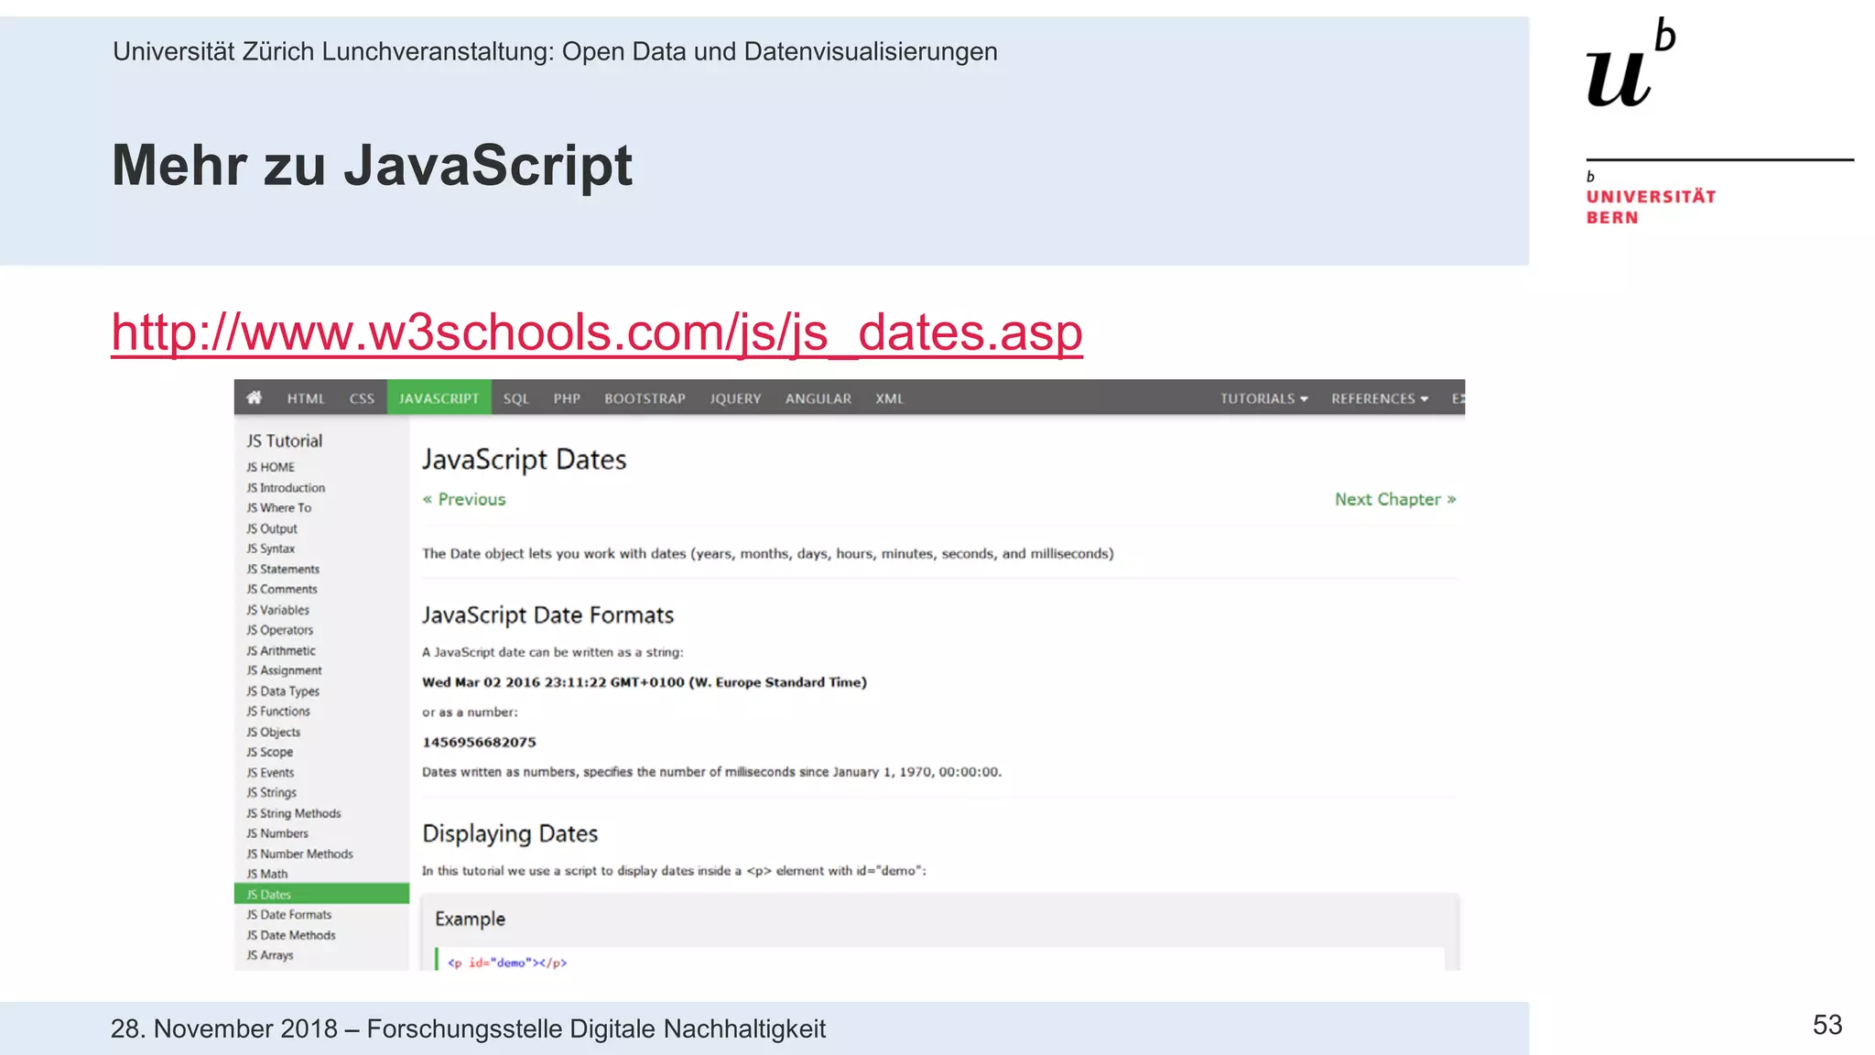The height and width of the screenshot is (1055, 1875).
Task: Open JS Operators in the sidebar
Action: point(279,630)
